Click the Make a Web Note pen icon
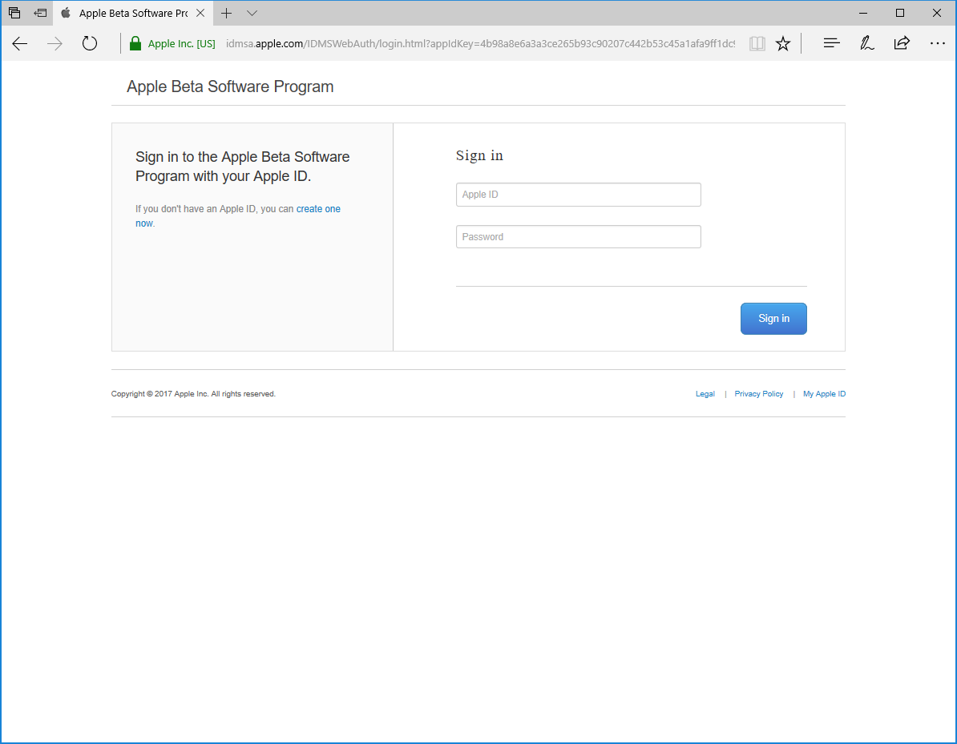The height and width of the screenshot is (744, 957). click(866, 44)
